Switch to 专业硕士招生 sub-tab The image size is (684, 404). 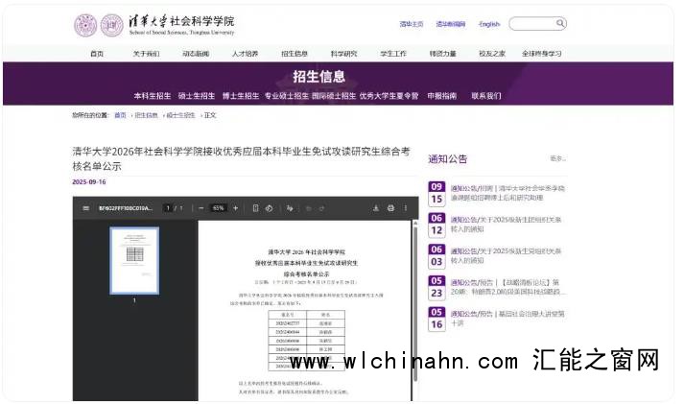[x=287, y=96]
